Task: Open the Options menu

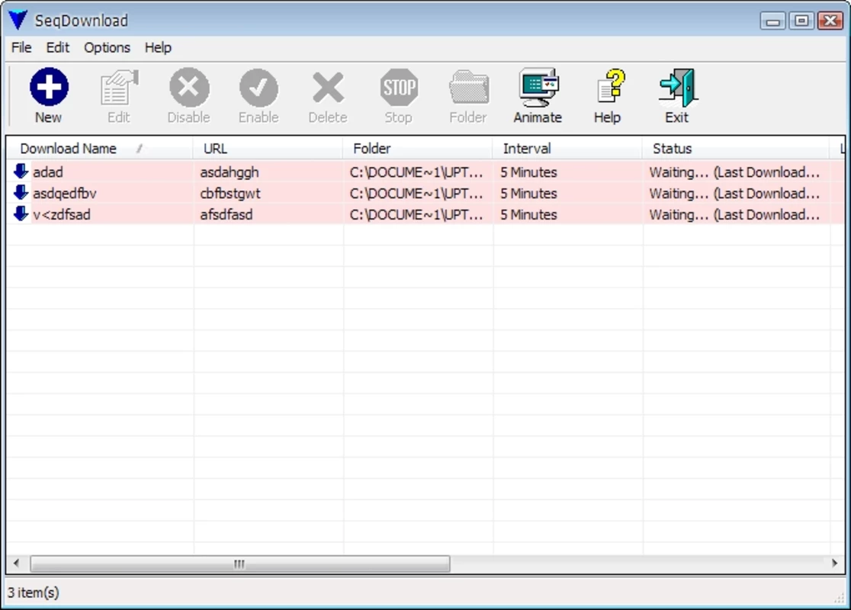Action: 107,48
